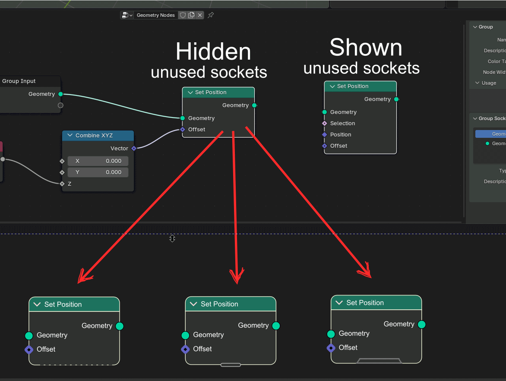This screenshot has width=506, height=381.
Task: Toggle the pin node tree icon
Action: tap(211, 15)
